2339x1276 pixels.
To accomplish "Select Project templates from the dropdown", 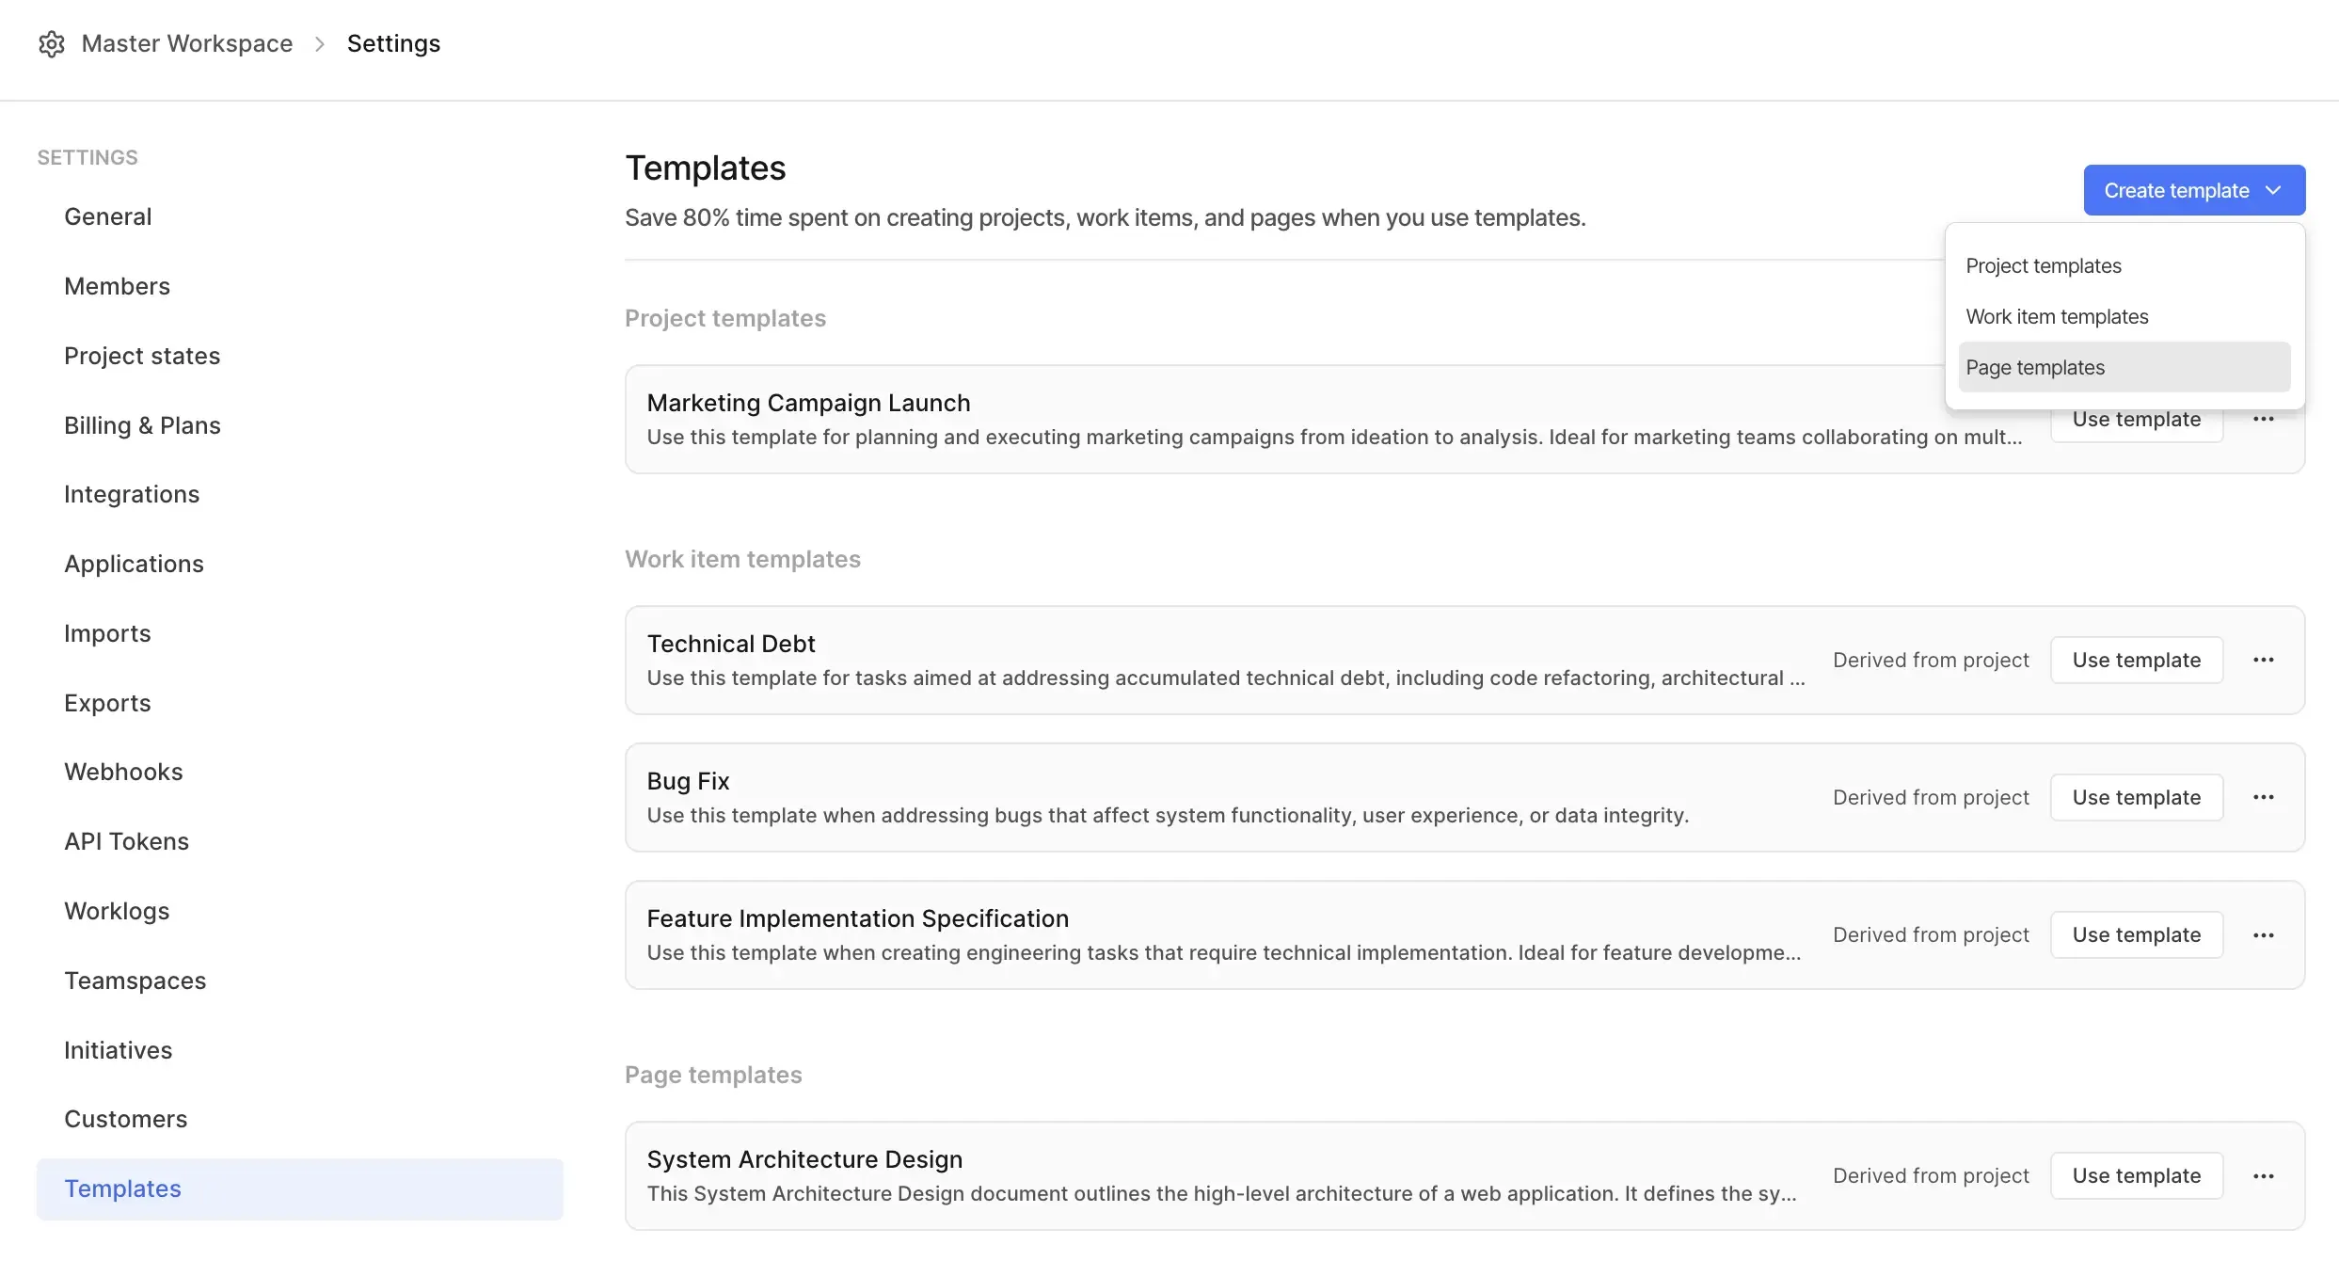I will pos(2043,265).
